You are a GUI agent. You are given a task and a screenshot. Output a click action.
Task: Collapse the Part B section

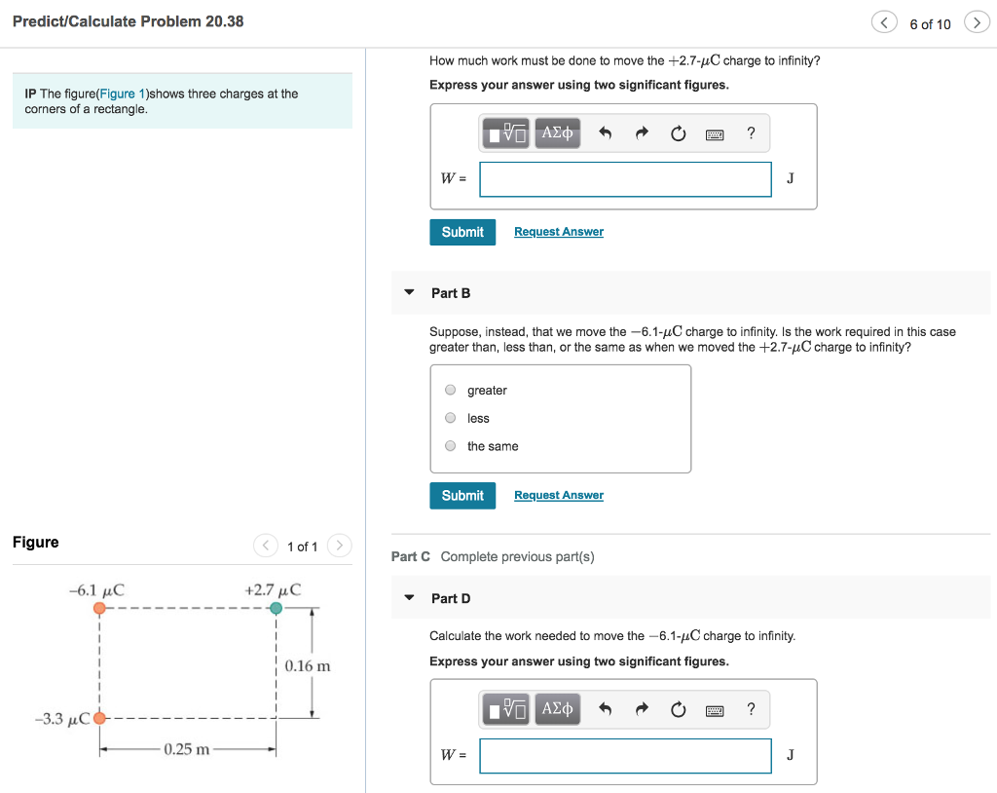pyautogui.click(x=408, y=292)
